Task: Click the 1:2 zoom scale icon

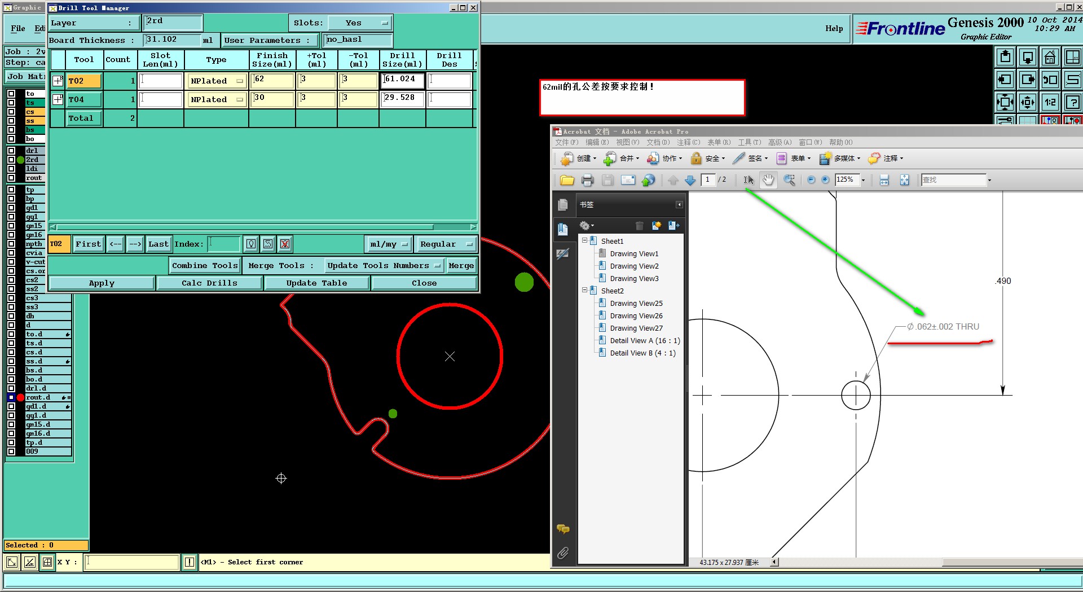Action: coord(1050,102)
